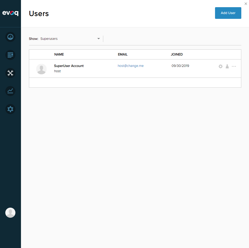Click the NAME column header
The image size is (249, 248).
tap(59, 54)
